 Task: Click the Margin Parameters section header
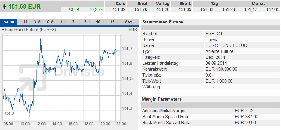pyautogui.click(x=162, y=99)
